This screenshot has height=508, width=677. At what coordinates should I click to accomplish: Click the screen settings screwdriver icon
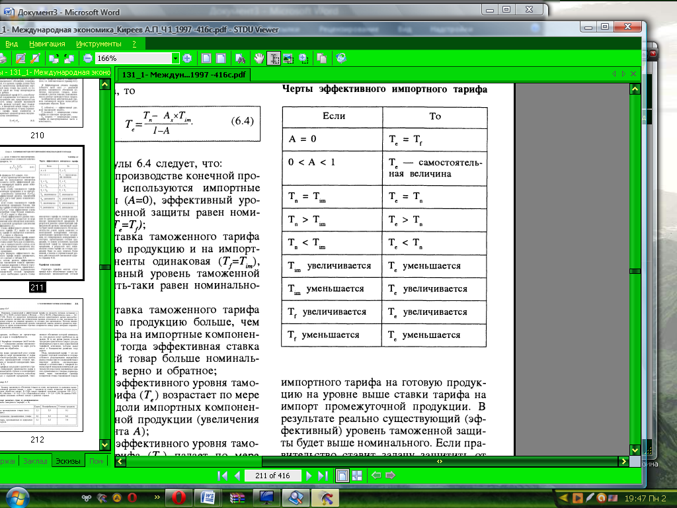pos(20,58)
